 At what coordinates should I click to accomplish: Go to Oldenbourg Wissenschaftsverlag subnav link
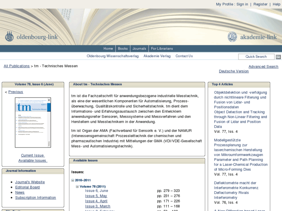point(112,56)
